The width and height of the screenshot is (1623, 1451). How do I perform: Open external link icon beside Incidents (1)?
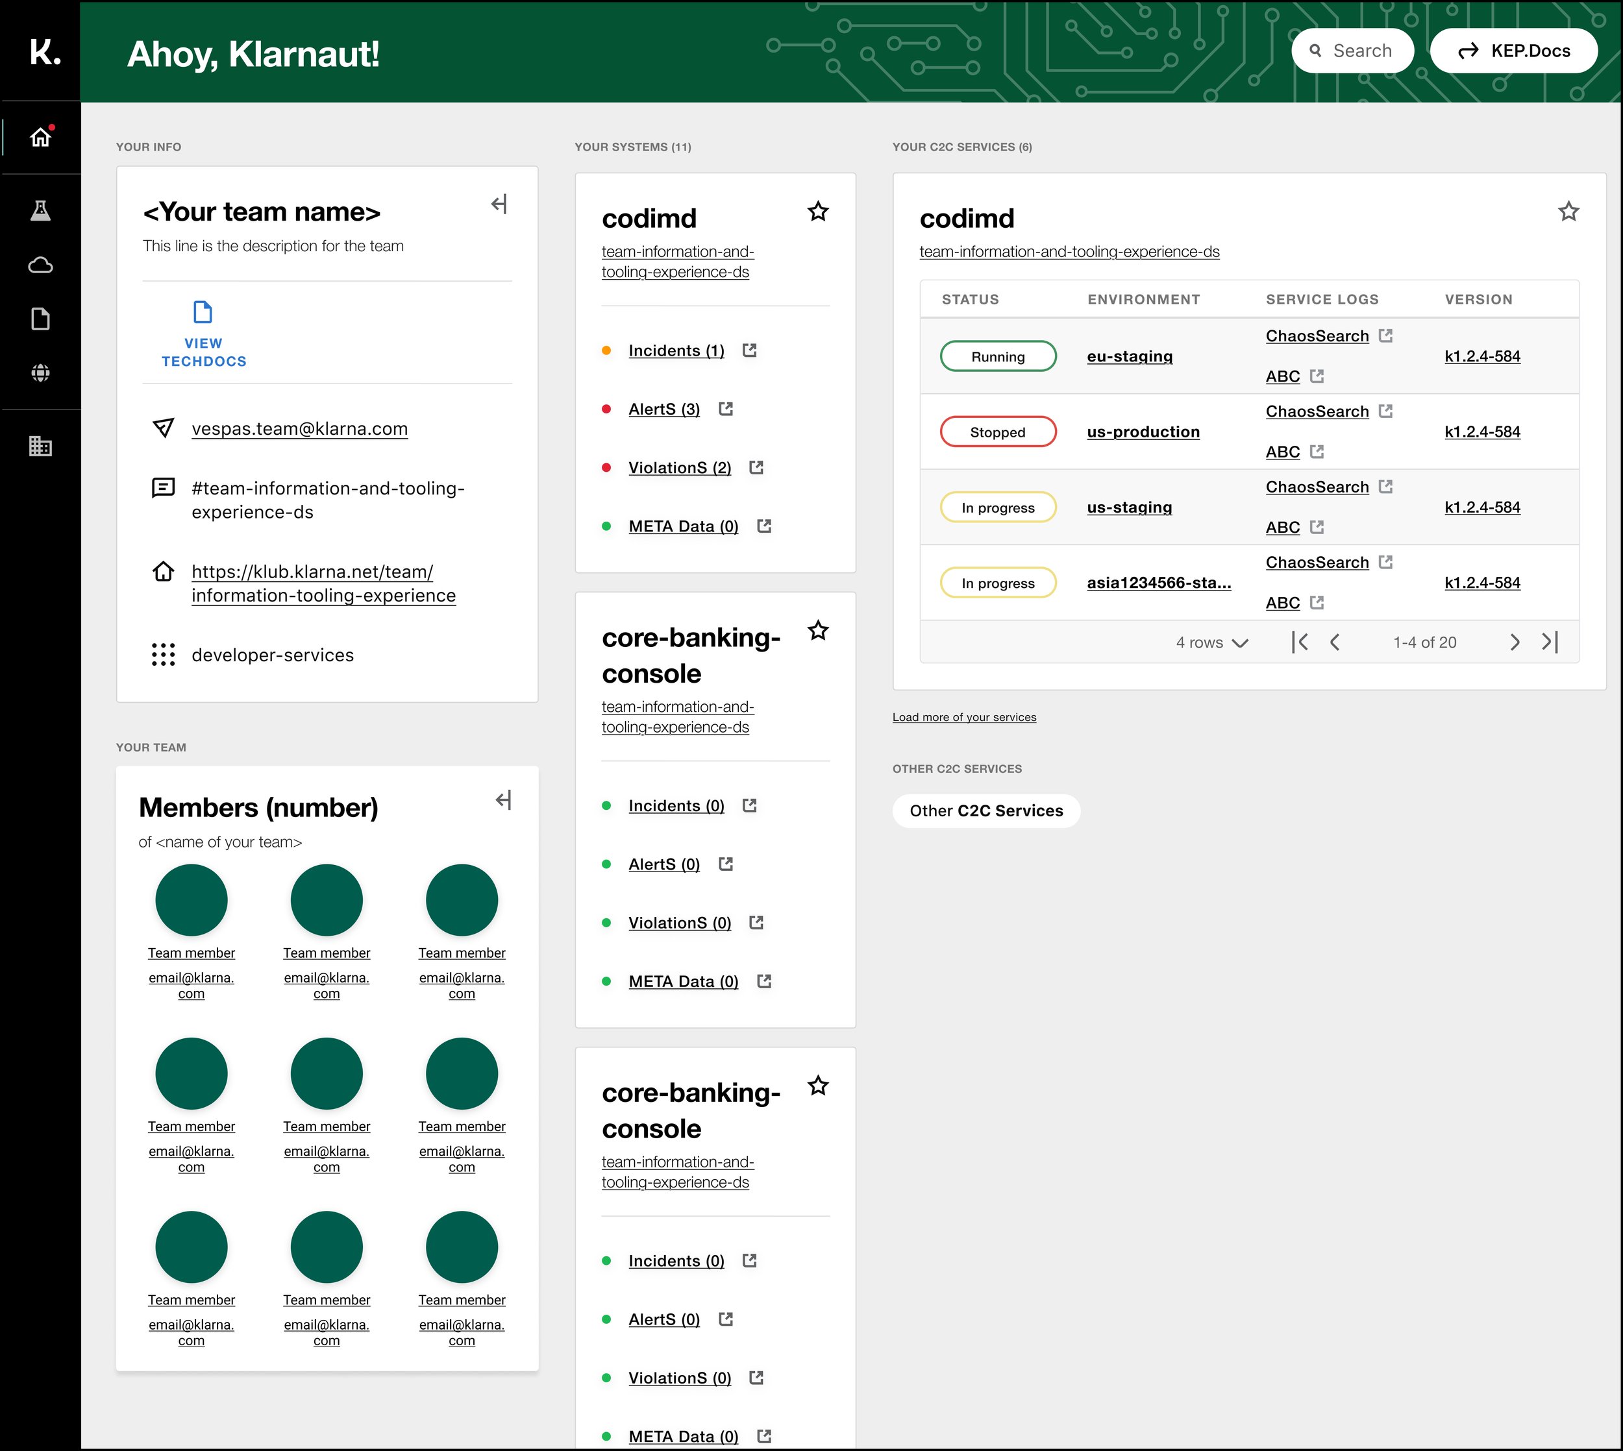[750, 350]
